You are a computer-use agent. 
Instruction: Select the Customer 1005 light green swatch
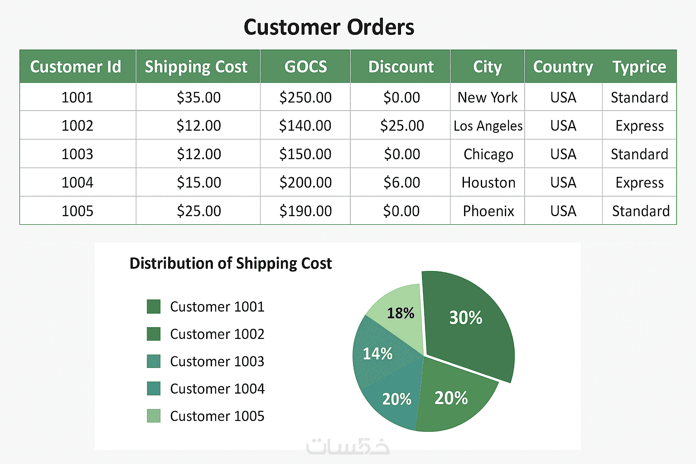(154, 416)
